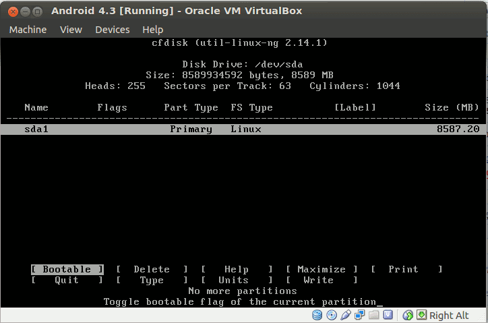Click the hard disk activity icon

(317, 315)
